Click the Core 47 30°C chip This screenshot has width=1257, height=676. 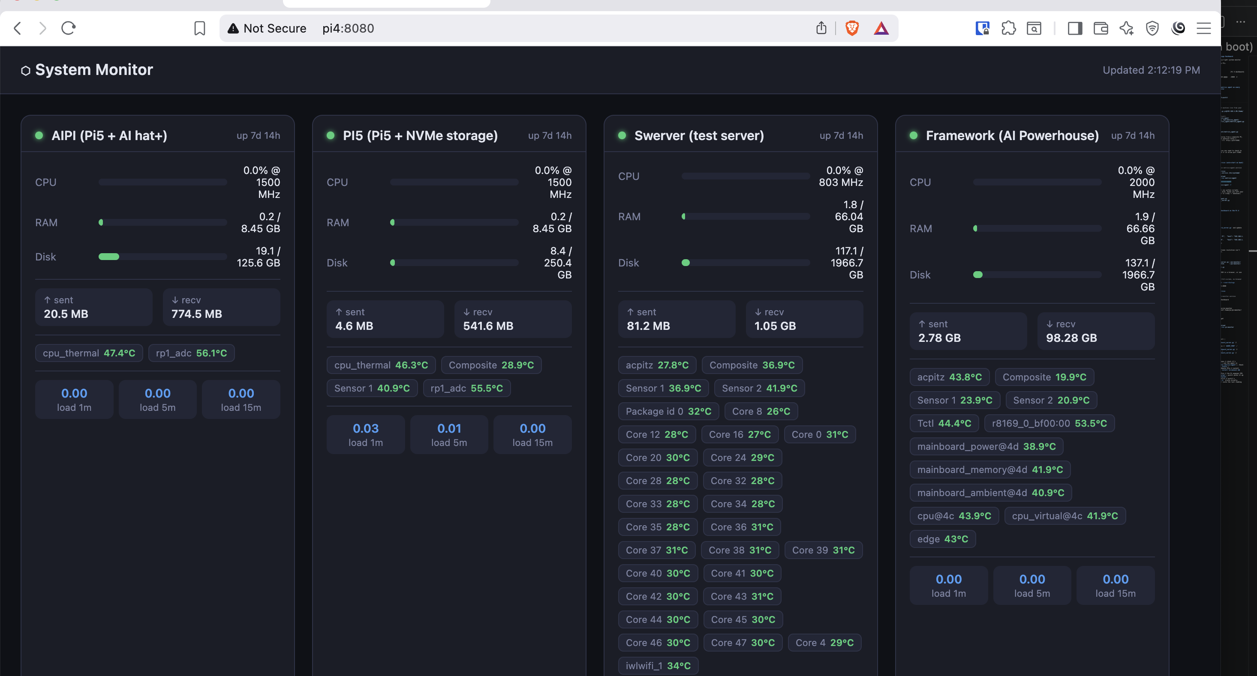click(x=743, y=643)
